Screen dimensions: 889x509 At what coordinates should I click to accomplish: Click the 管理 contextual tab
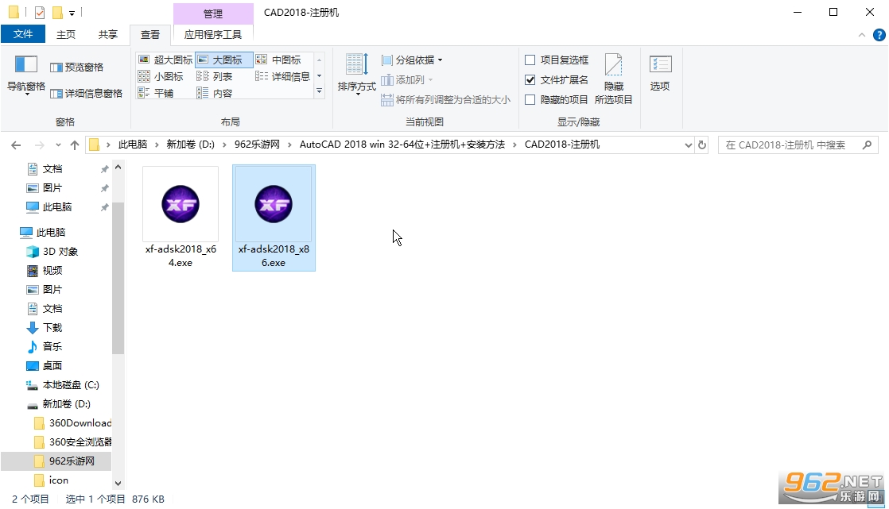213,13
